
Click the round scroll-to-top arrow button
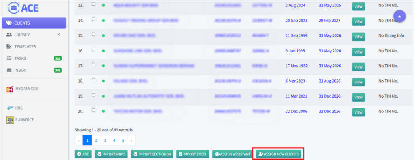coord(399,16)
